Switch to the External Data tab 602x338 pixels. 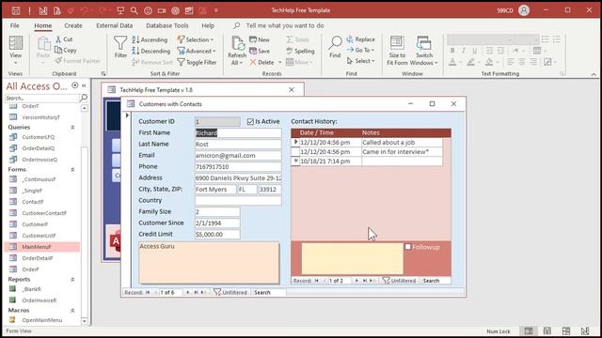pyautogui.click(x=115, y=25)
